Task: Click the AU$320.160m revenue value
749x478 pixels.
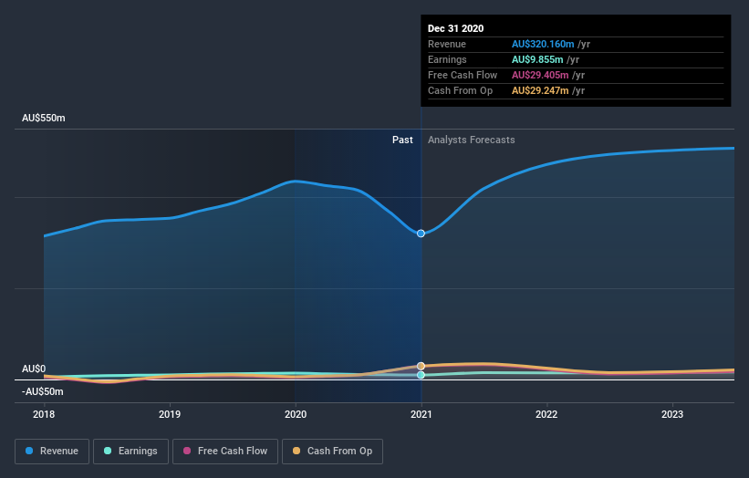Action: [543, 44]
